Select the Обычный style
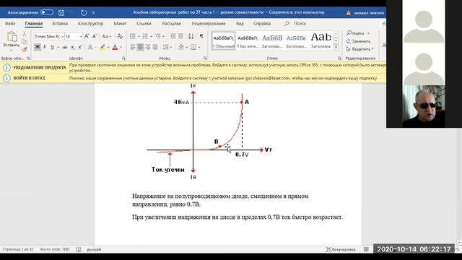The image size is (462, 260). click(223, 41)
